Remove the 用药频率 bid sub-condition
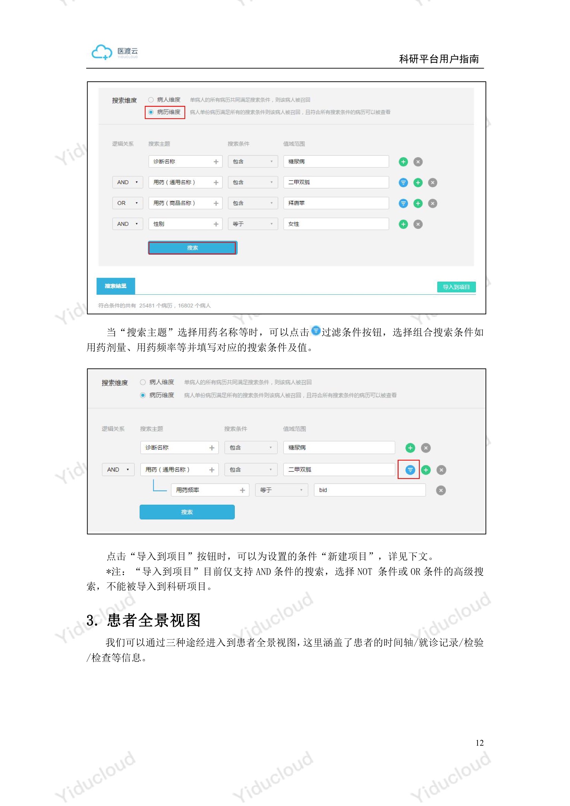Screen dimensions: 570x806 (441, 491)
